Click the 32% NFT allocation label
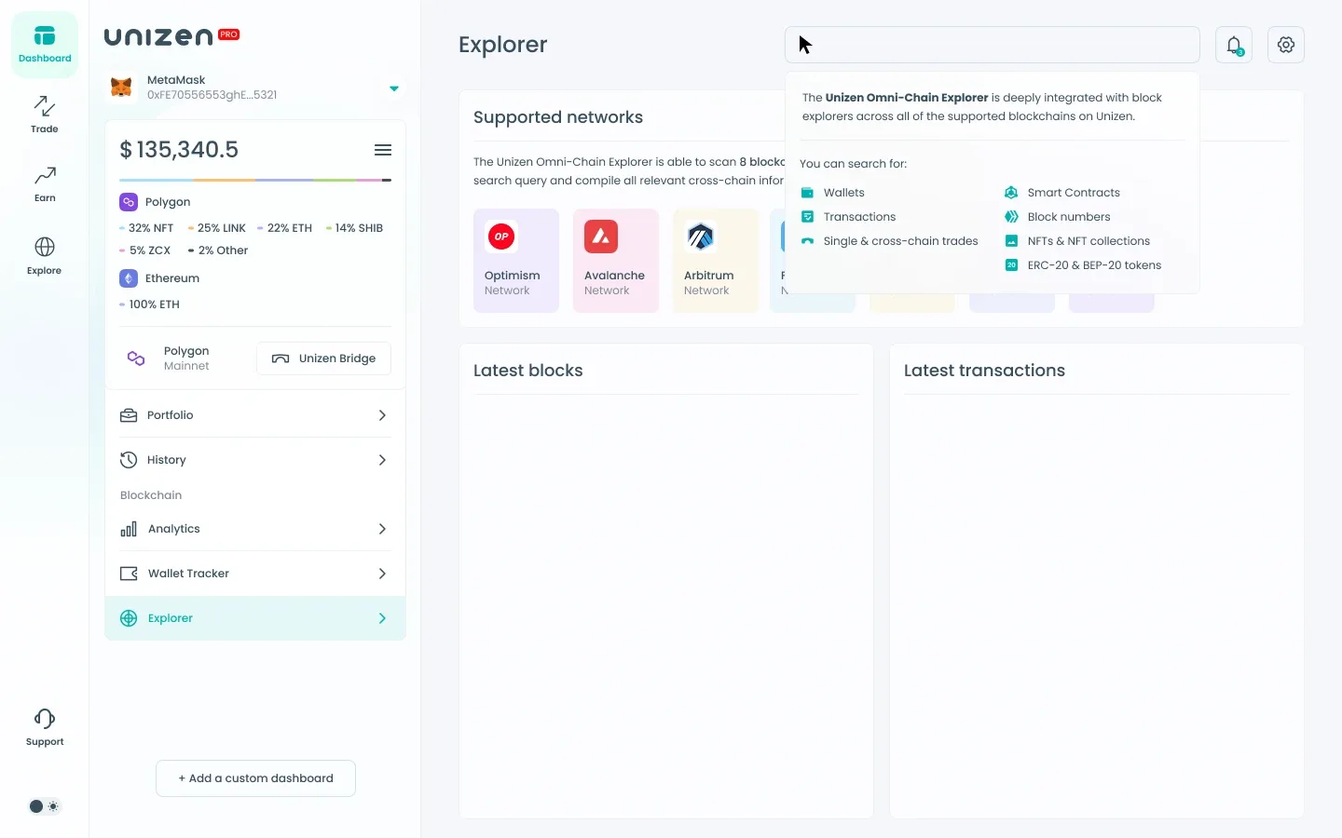This screenshot has width=1342, height=838. coord(147,228)
